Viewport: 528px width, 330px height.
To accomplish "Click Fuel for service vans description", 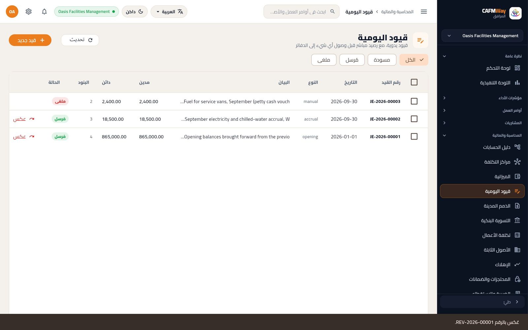I will [235, 102].
